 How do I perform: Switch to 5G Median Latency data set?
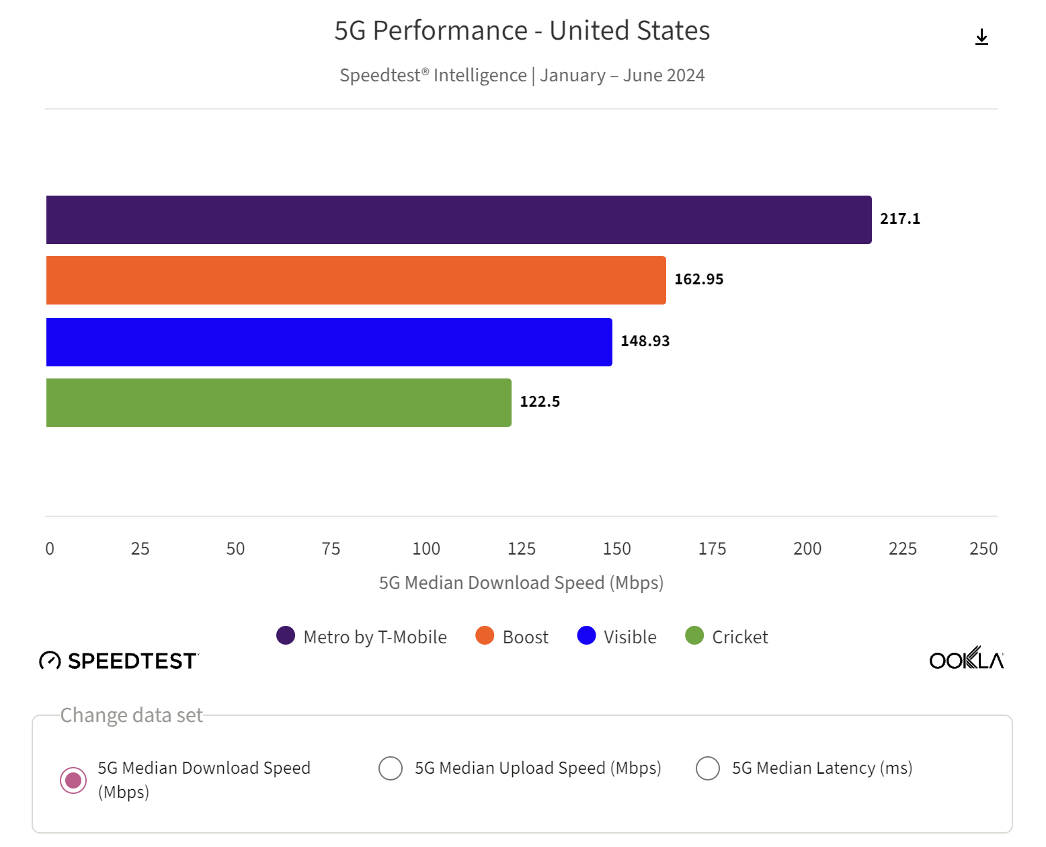[x=708, y=768]
